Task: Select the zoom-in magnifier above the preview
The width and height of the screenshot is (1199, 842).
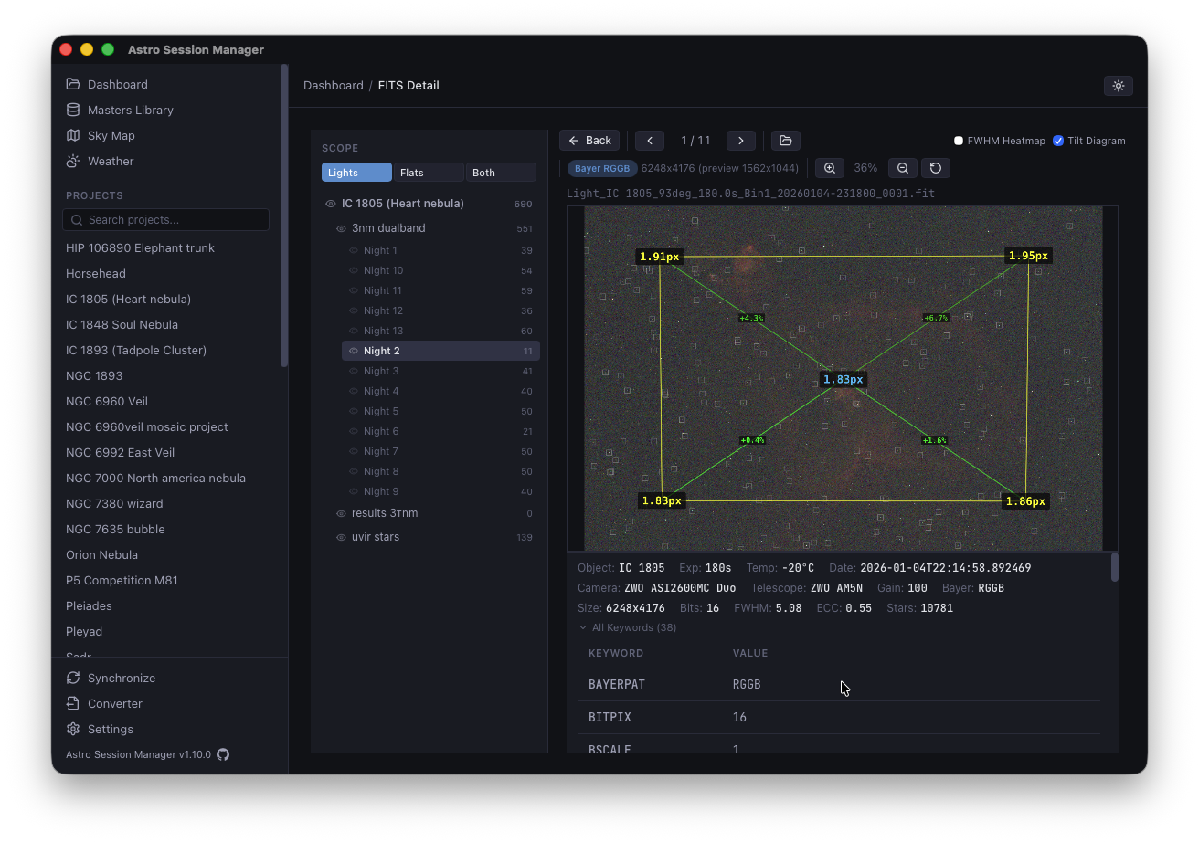Action: [829, 168]
